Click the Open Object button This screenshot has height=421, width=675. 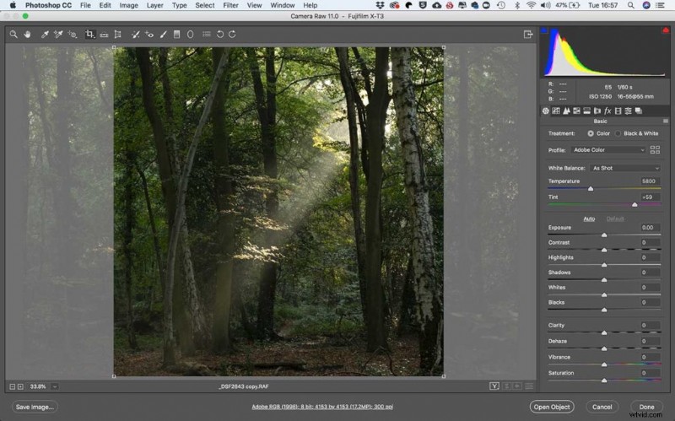coord(552,407)
